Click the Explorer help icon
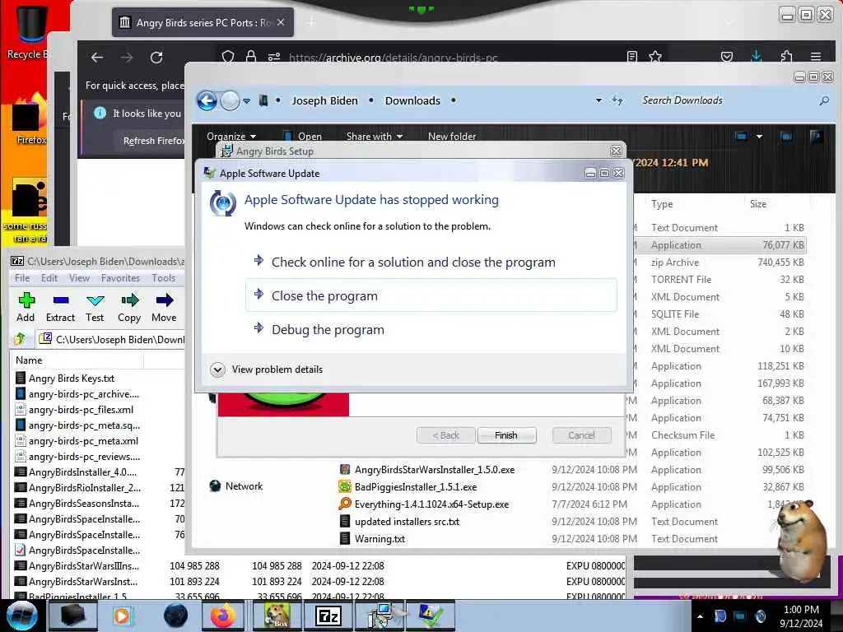The width and height of the screenshot is (843, 632). coord(816,136)
